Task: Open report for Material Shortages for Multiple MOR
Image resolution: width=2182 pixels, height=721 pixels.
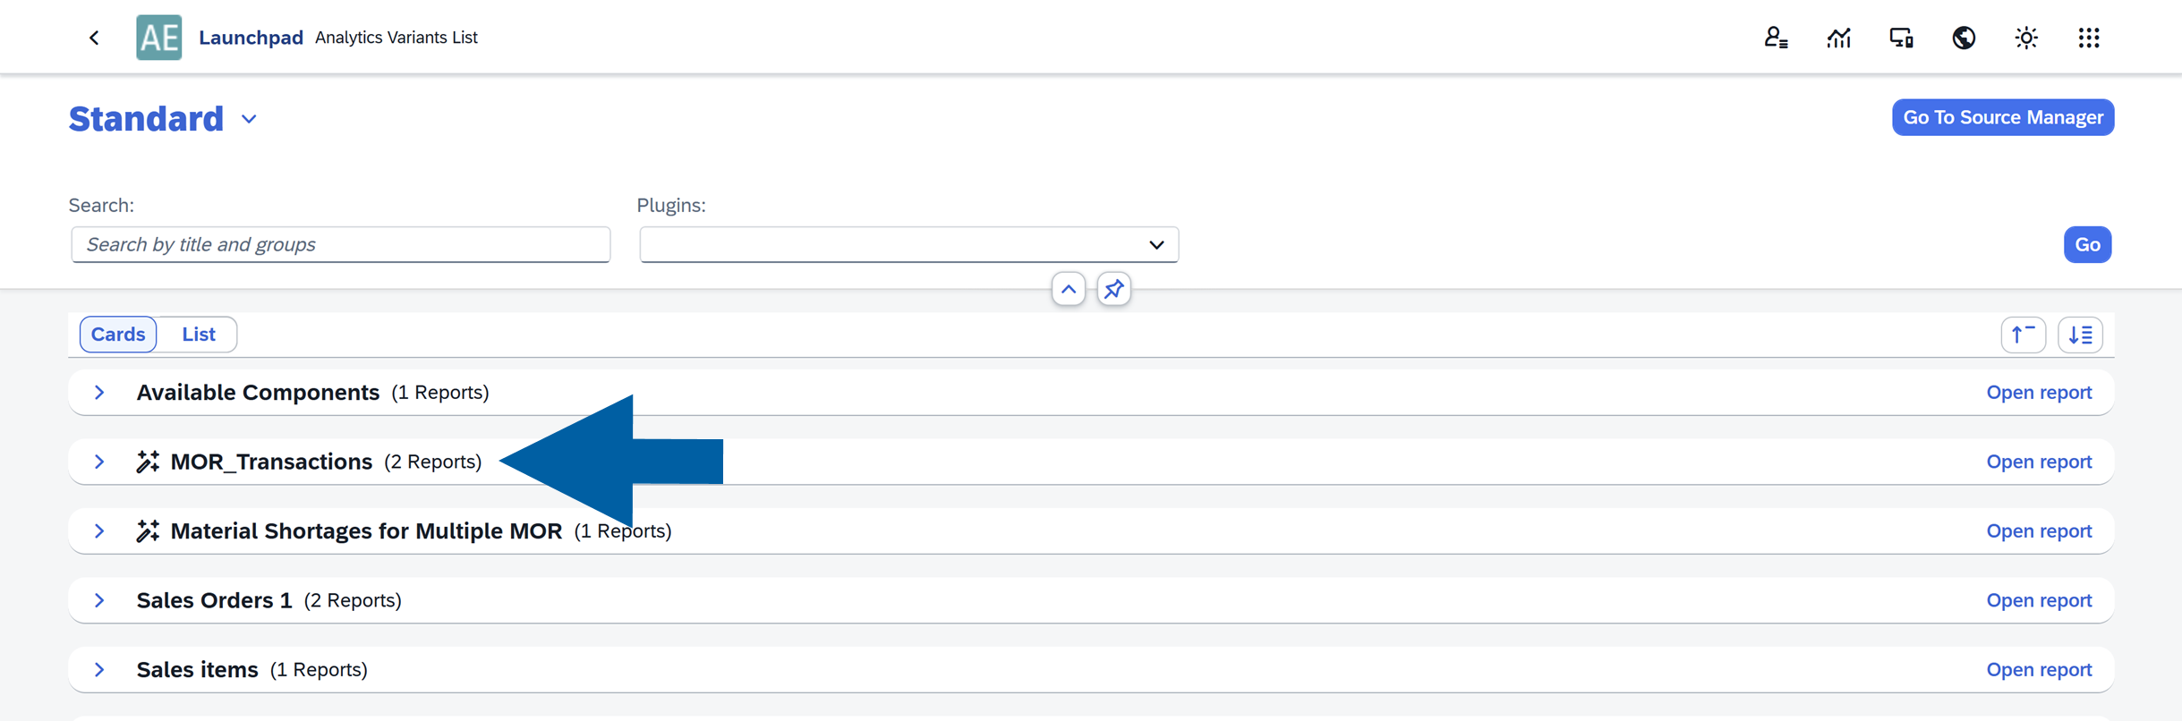Action: [x=2039, y=530]
